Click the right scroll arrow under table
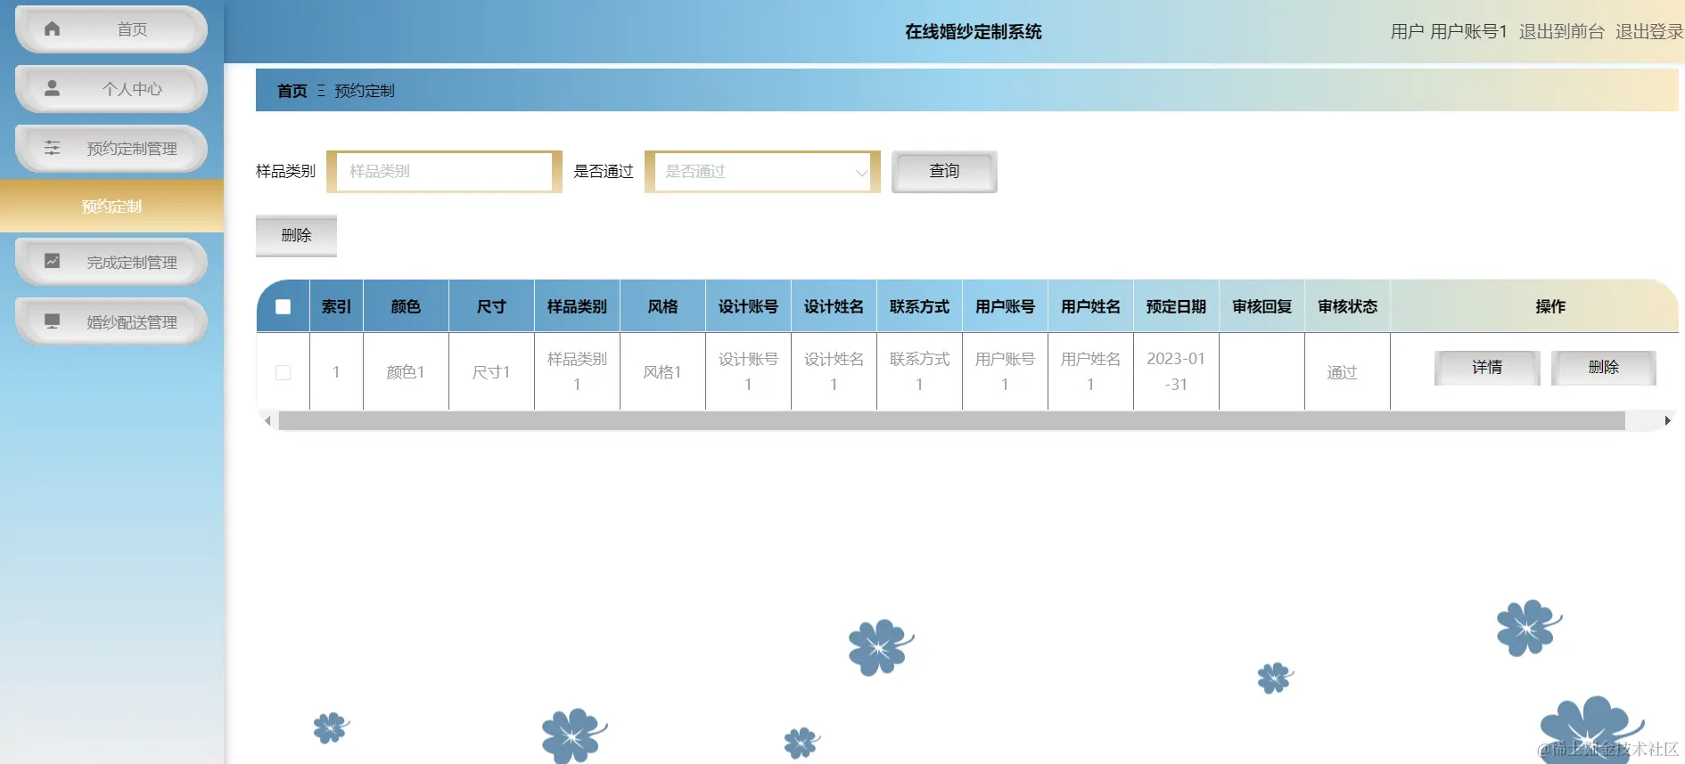This screenshot has width=1685, height=764. (x=1667, y=420)
